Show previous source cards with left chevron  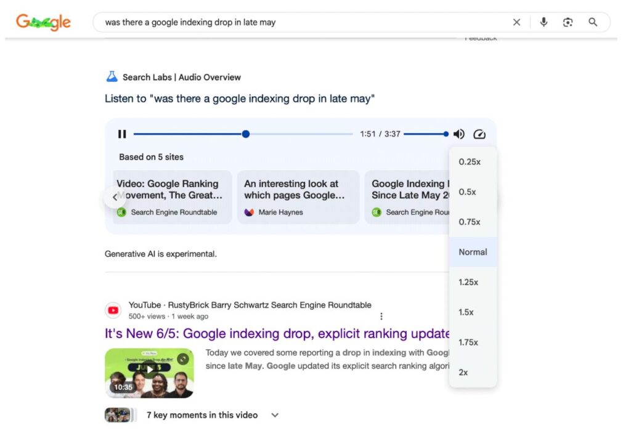click(115, 197)
